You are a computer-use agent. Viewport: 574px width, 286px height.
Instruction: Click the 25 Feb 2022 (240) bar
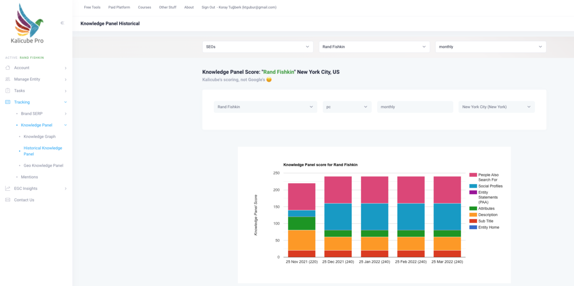pos(411,217)
